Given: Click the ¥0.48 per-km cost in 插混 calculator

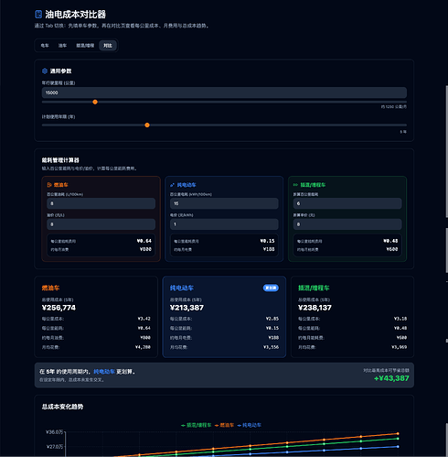Looking at the screenshot, I should pyautogui.click(x=390, y=241).
